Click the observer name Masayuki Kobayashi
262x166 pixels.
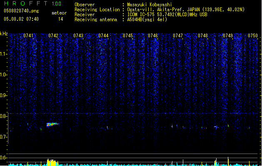click(150, 5)
